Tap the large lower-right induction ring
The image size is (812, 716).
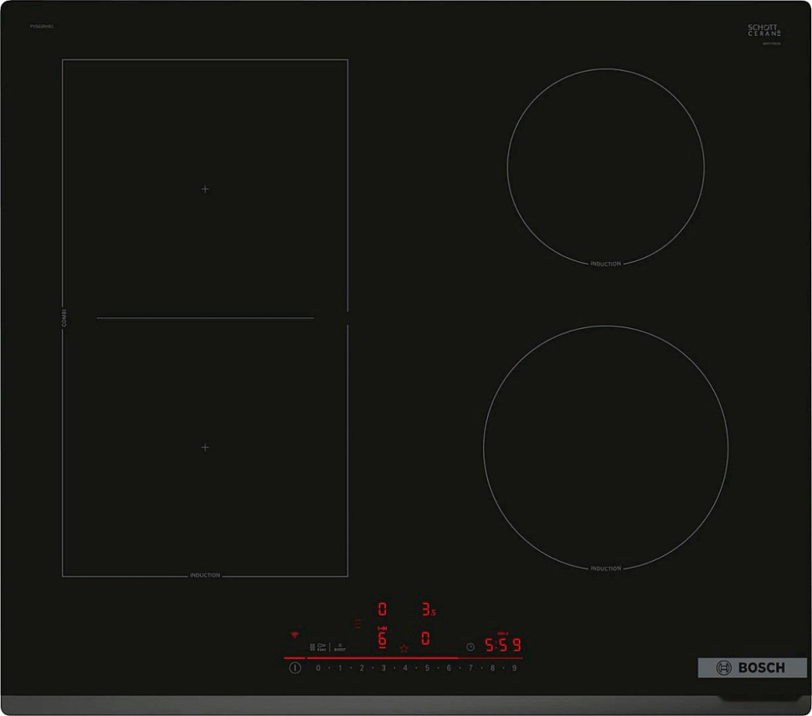point(605,448)
